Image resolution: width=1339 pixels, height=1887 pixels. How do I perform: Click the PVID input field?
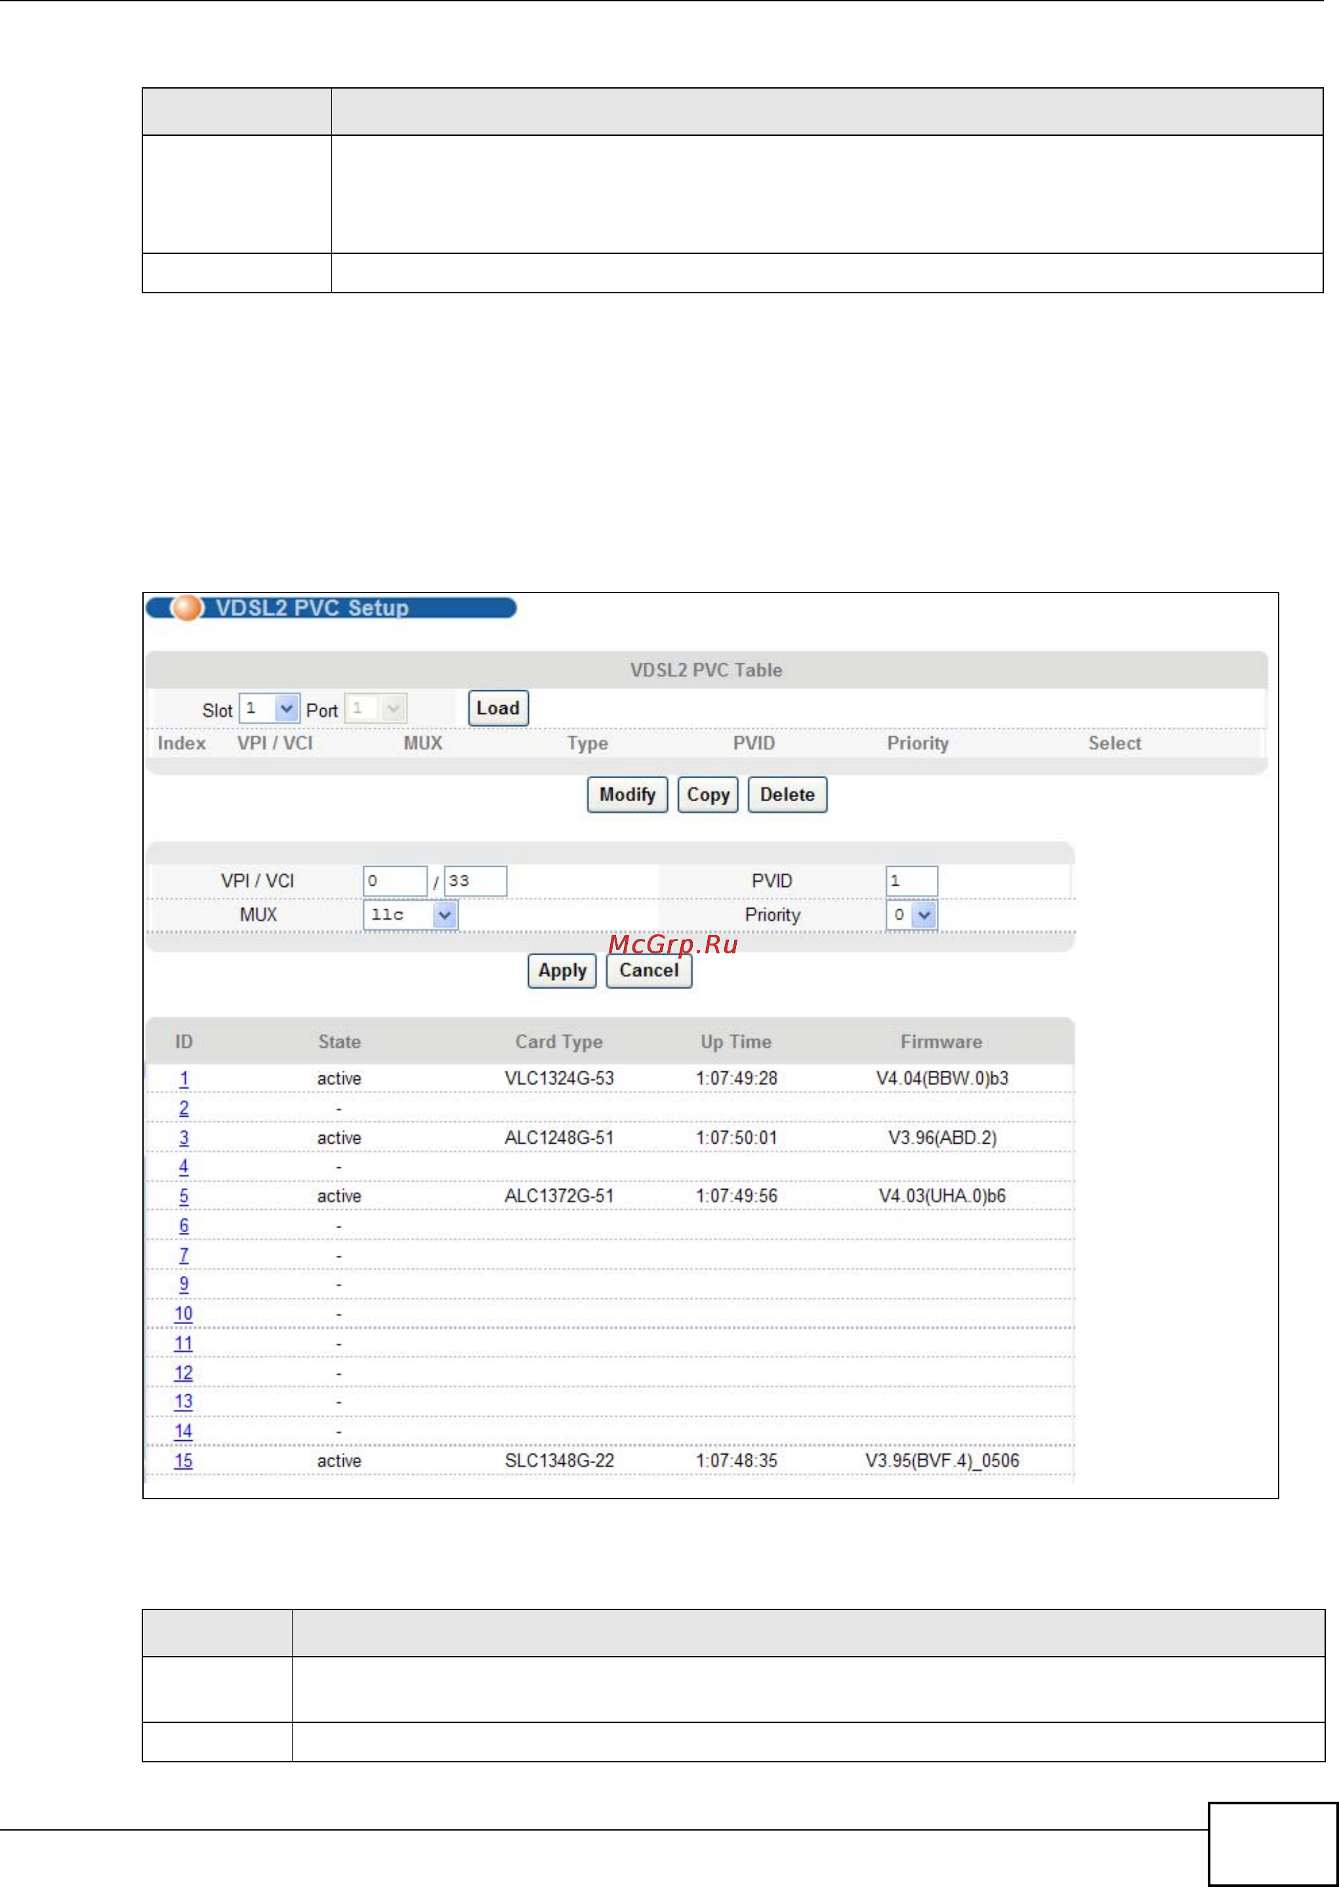[x=911, y=881]
